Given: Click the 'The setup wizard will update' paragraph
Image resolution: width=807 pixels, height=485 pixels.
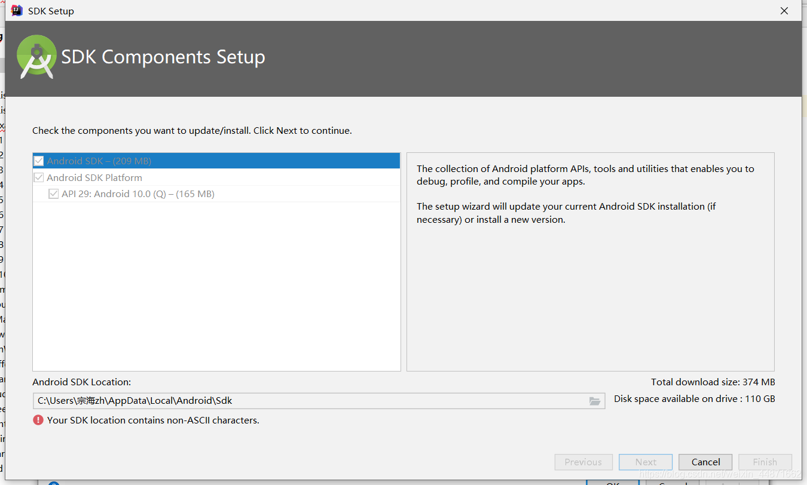Looking at the screenshot, I should 566,213.
